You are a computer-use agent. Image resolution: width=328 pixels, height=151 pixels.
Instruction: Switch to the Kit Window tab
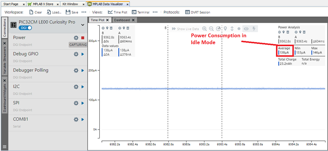71,4
